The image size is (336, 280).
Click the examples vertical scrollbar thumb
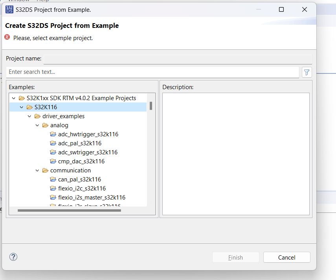[x=151, y=106]
